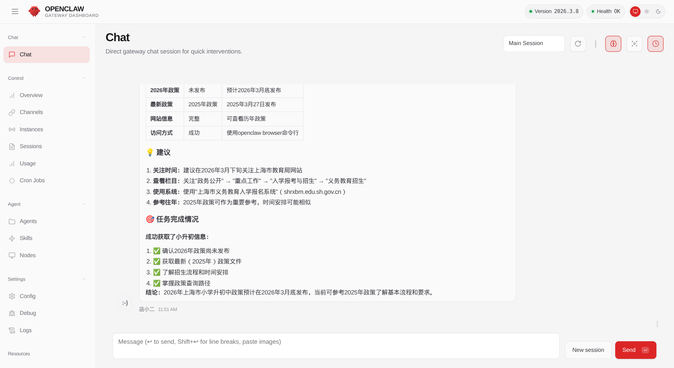Switch to dark theme moon icon

(x=658, y=12)
